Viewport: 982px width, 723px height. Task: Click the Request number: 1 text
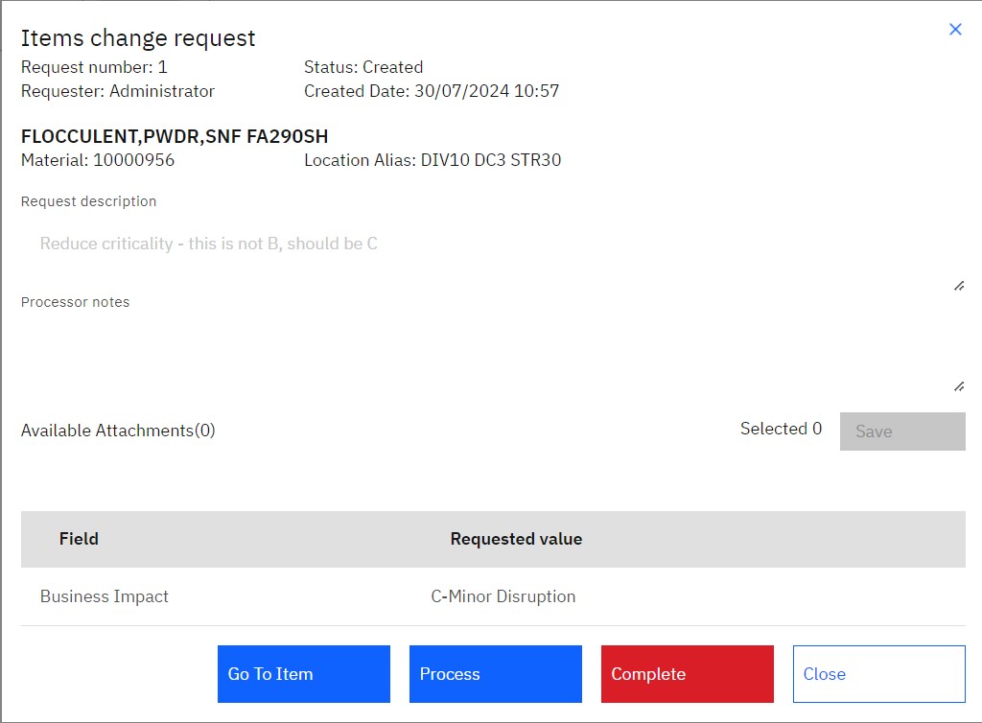click(94, 67)
